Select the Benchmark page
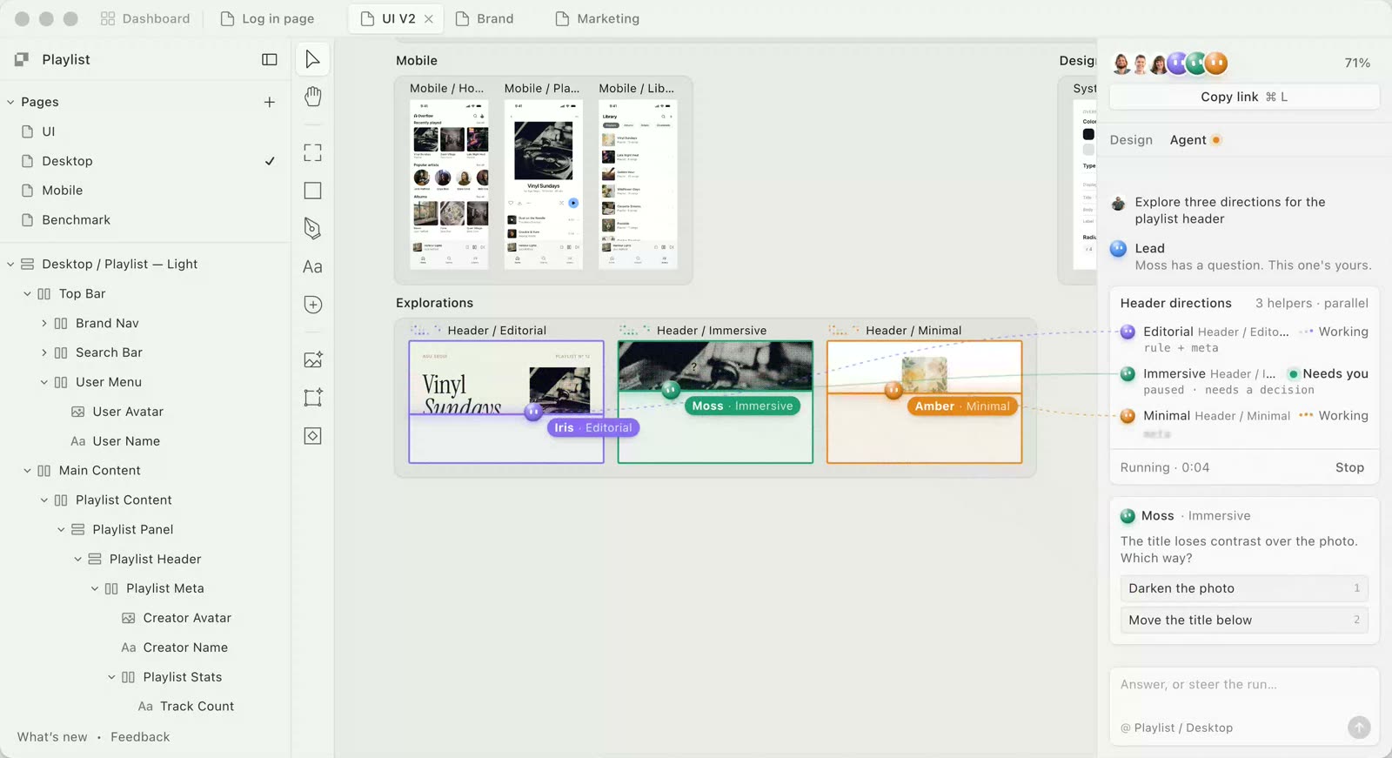This screenshot has width=1392, height=758. point(76,220)
